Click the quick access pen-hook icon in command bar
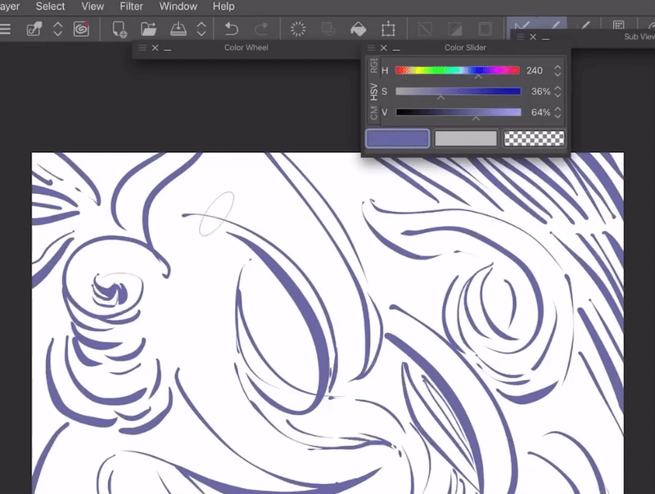The height and width of the screenshot is (494, 655). [x=34, y=29]
